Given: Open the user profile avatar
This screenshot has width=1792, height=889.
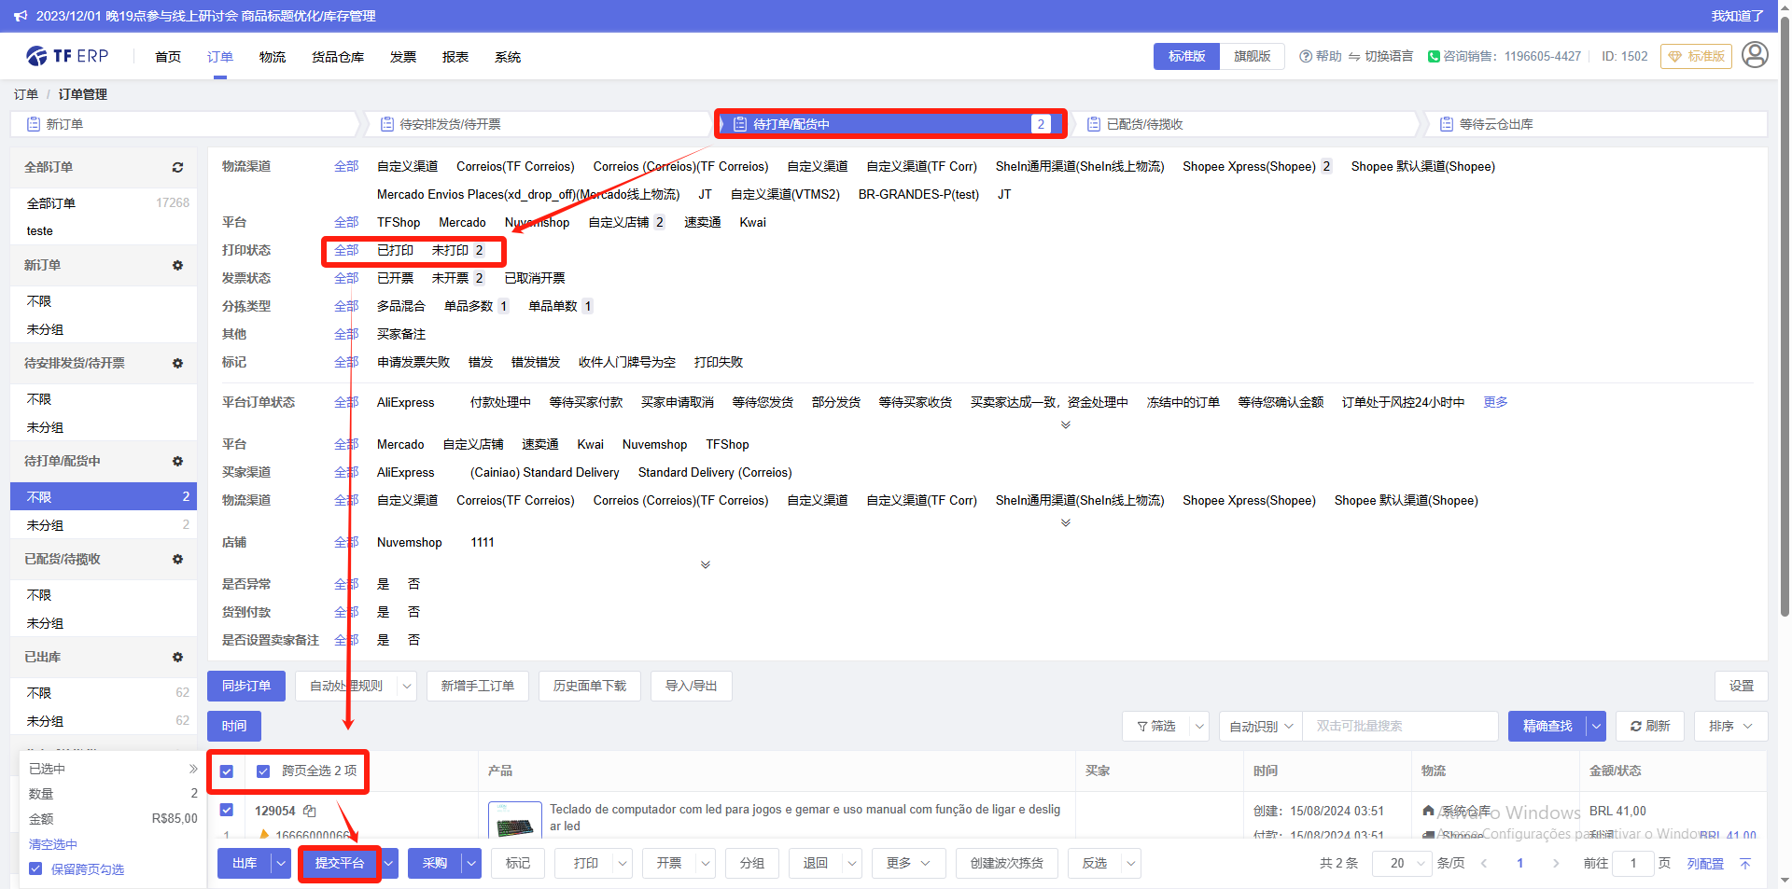Looking at the screenshot, I should click(x=1755, y=55).
